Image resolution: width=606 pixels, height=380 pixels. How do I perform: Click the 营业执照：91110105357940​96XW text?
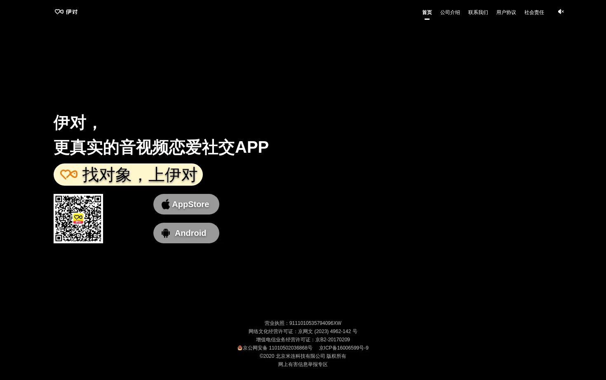tap(303, 323)
